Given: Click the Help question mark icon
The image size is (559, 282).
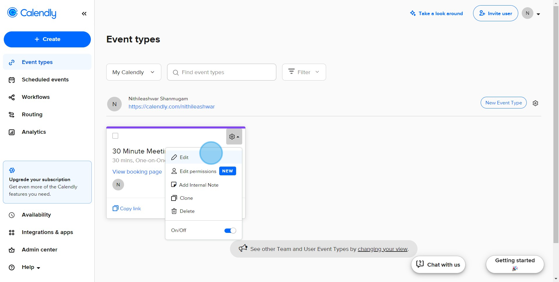Looking at the screenshot, I should (x=12, y=267).
